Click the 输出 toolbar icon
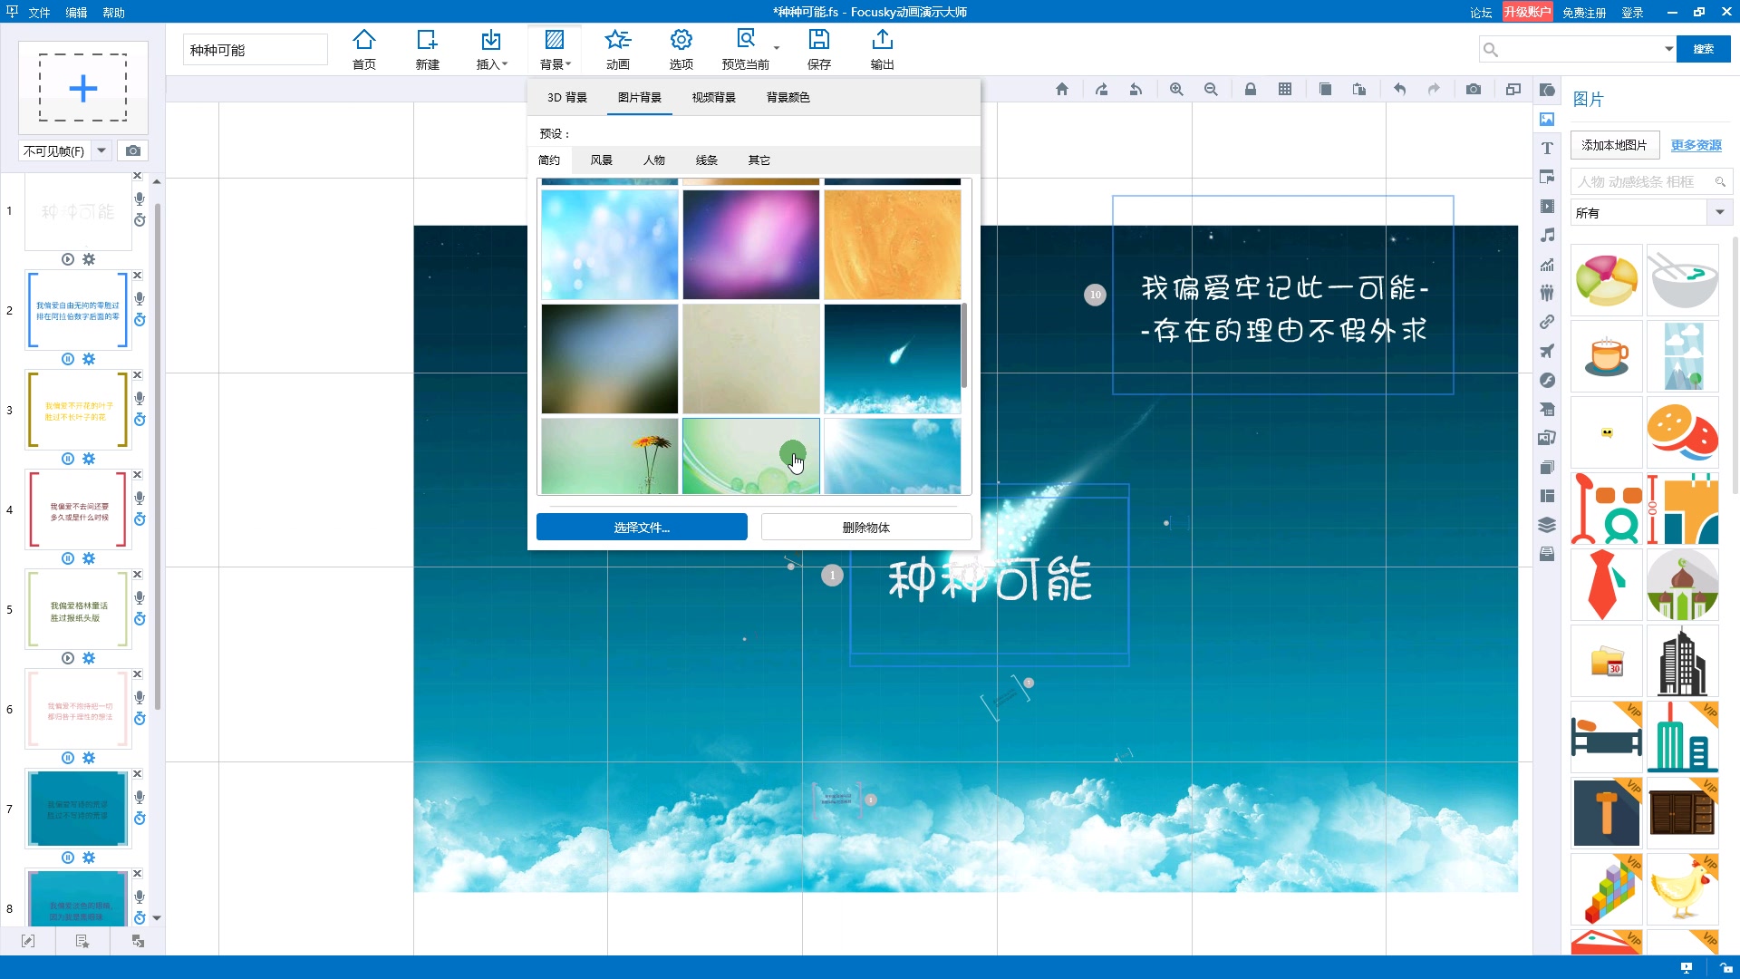Viewport: 1740px width, 979px height. [882, 48]
